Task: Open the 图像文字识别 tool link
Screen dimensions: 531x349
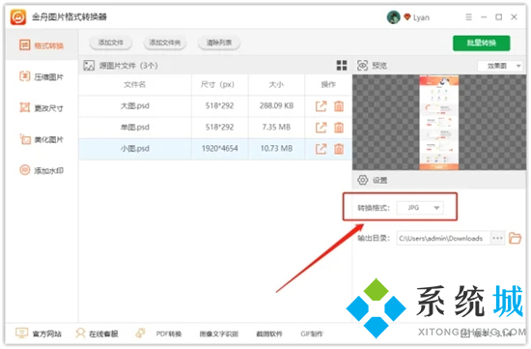Action: point(219,334)
